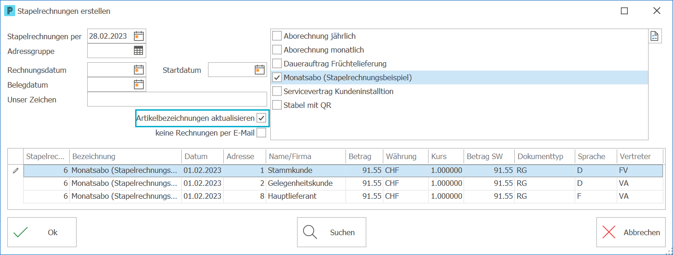This screenshot has width=673, height=255.
Task: Click into the Unser Zeichen field
Action: [177, 99]
